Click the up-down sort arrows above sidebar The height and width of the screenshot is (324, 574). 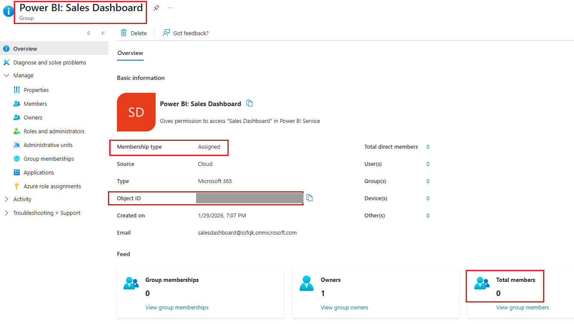coord(89,33)
